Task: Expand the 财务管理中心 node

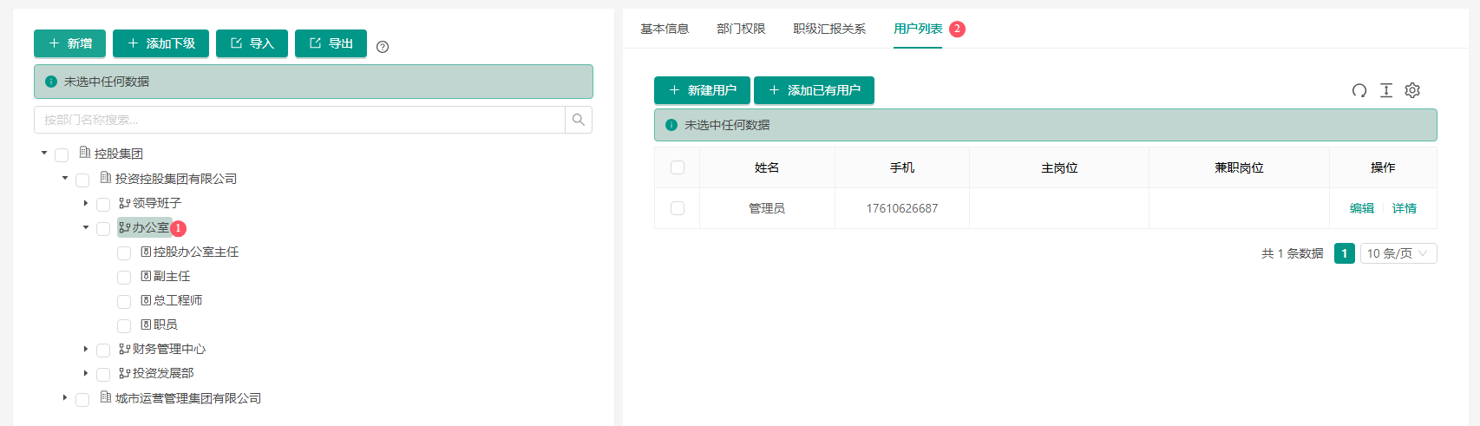Action: point(86,349)
